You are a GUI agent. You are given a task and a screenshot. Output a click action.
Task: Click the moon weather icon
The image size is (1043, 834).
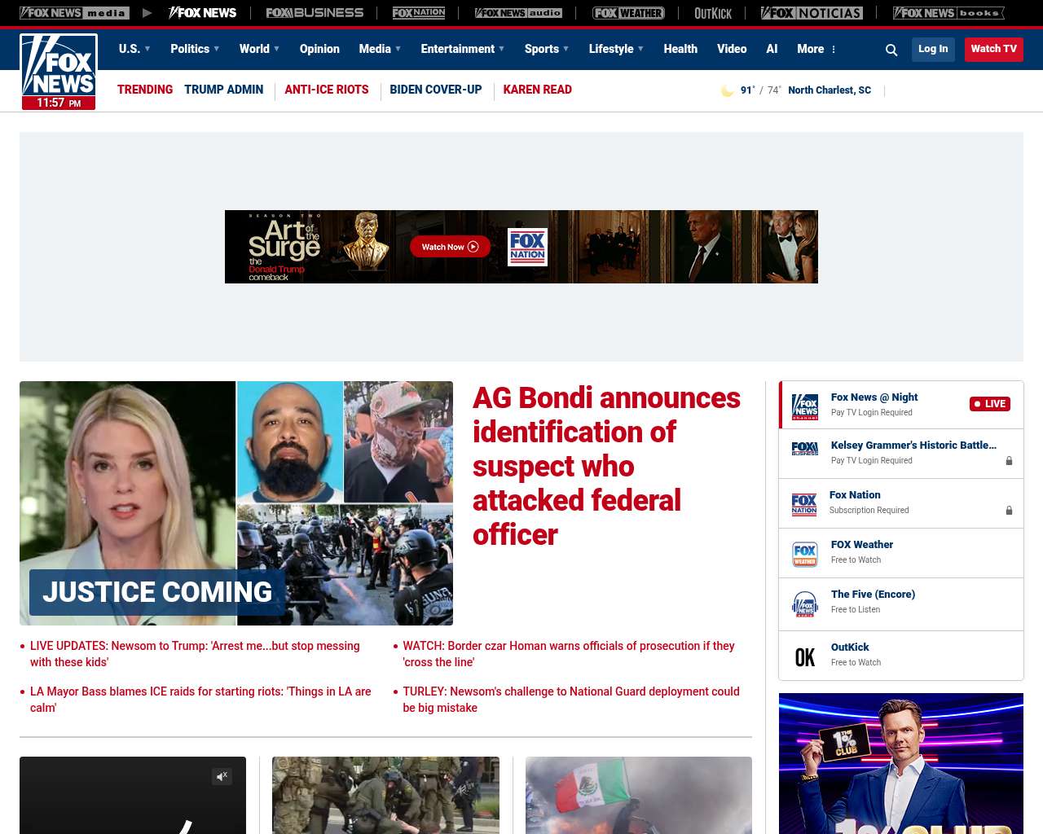[727, 90]
